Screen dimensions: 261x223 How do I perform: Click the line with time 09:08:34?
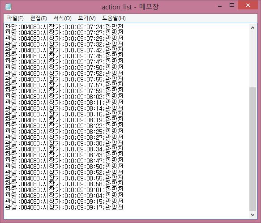pos(64,149)
